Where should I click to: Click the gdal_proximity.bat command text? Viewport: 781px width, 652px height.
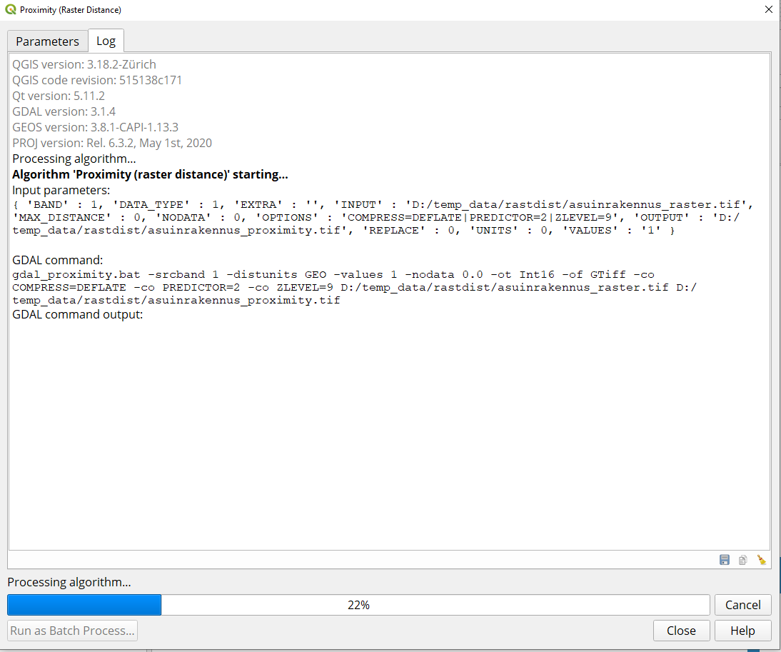click(354, 287)
